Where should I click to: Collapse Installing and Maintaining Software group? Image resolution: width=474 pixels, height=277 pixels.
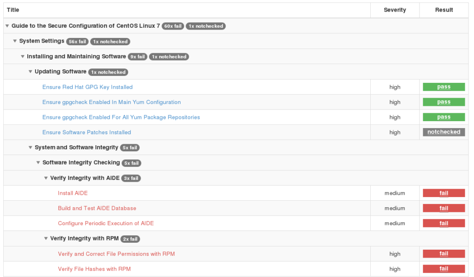coord(22,56)
